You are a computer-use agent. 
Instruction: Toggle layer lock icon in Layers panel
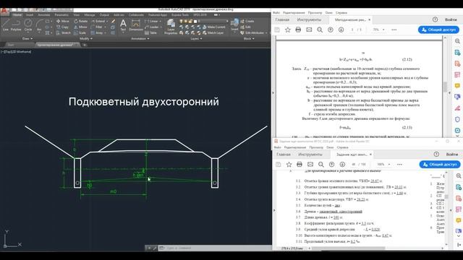[190, 21]
